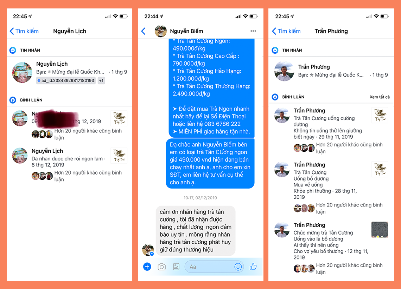Viewport: 401px width, 289px height.
Task: Open comment 'Trà Tân Cương uống cương dương'
Action: (331, 131)
